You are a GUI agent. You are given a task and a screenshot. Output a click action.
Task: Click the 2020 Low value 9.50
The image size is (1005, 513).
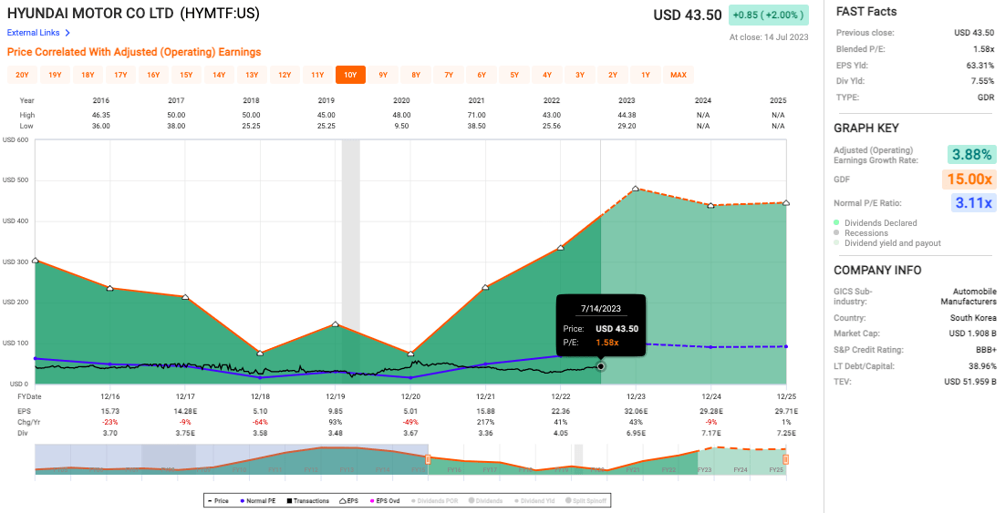402,126
